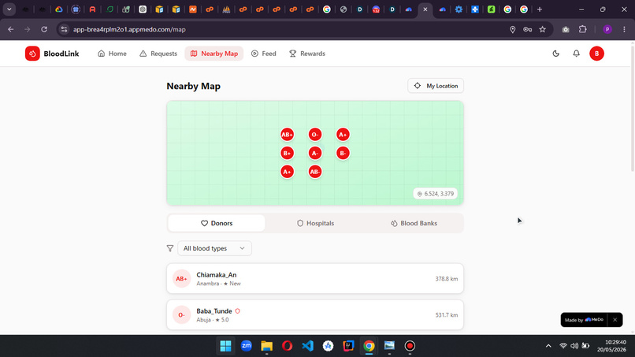Image resolution: width=635 pixels, height=357 pixels.
Task: Select the O- donor marker on map
Action: pos(315,135)
